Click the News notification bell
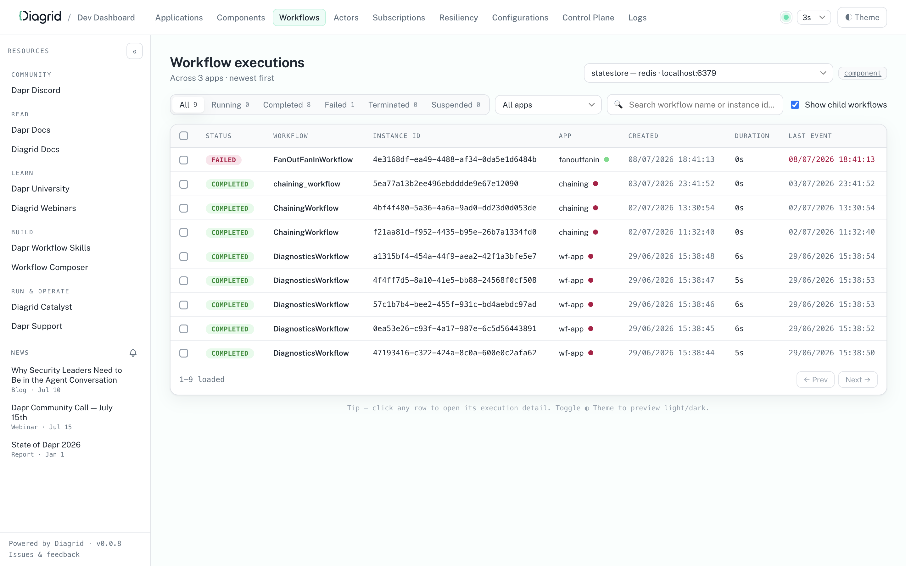The width and height of the screenshot is (906, 566). [133, 353]
